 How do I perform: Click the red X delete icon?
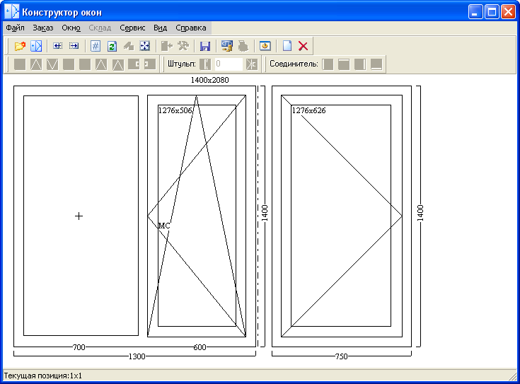pyautogui.click(x=303, y=46)
